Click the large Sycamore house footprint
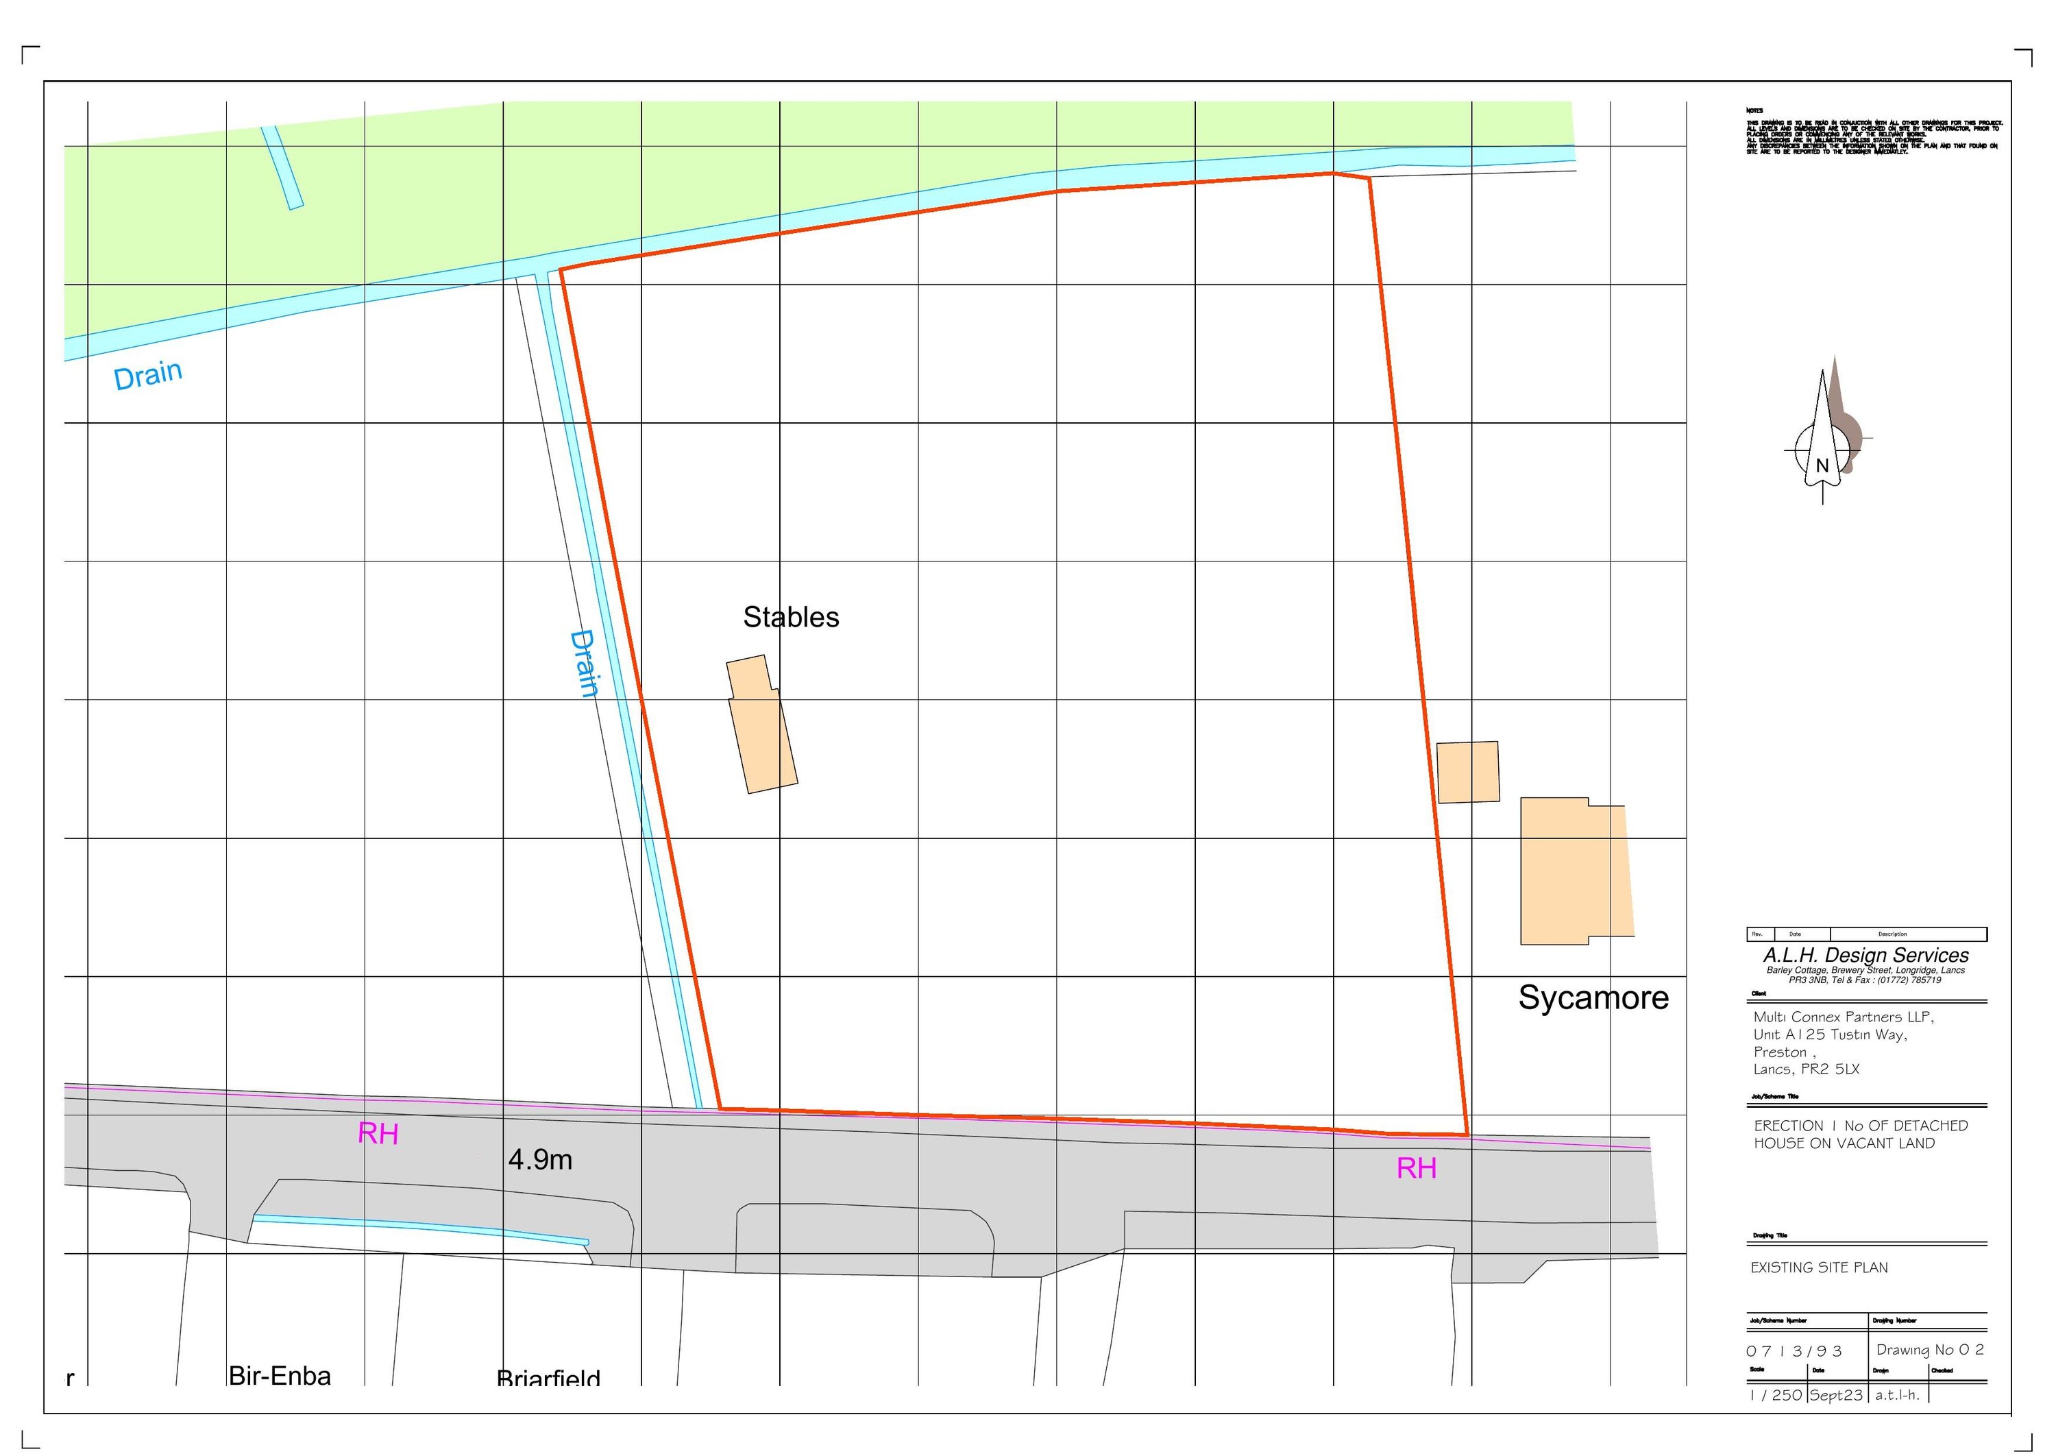The width and height of the screenshot is (2056, 1454). tap(1574, 871)
